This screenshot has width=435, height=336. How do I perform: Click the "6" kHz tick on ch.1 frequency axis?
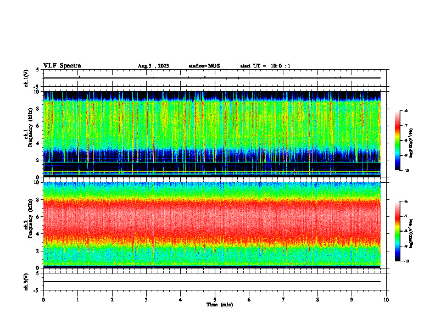tap(38, 126)
